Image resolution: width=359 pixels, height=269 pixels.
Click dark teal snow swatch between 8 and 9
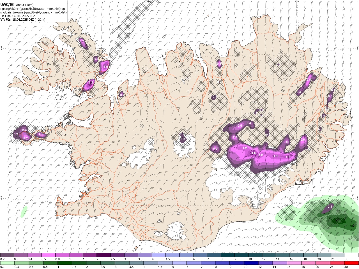[228, 255]
